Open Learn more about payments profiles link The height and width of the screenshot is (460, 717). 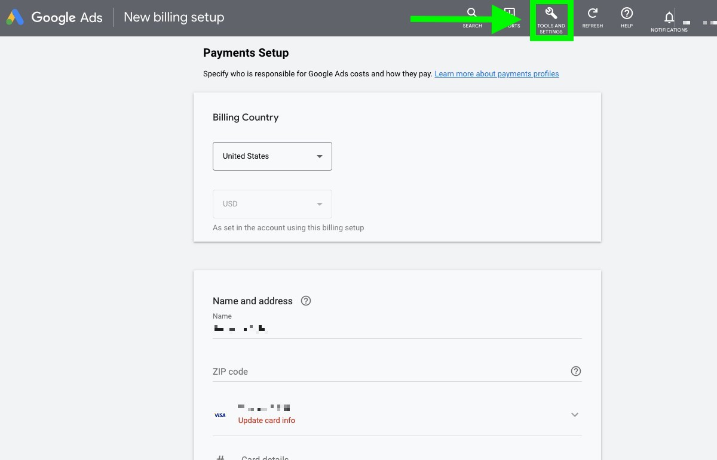click(x=497, y=74)
